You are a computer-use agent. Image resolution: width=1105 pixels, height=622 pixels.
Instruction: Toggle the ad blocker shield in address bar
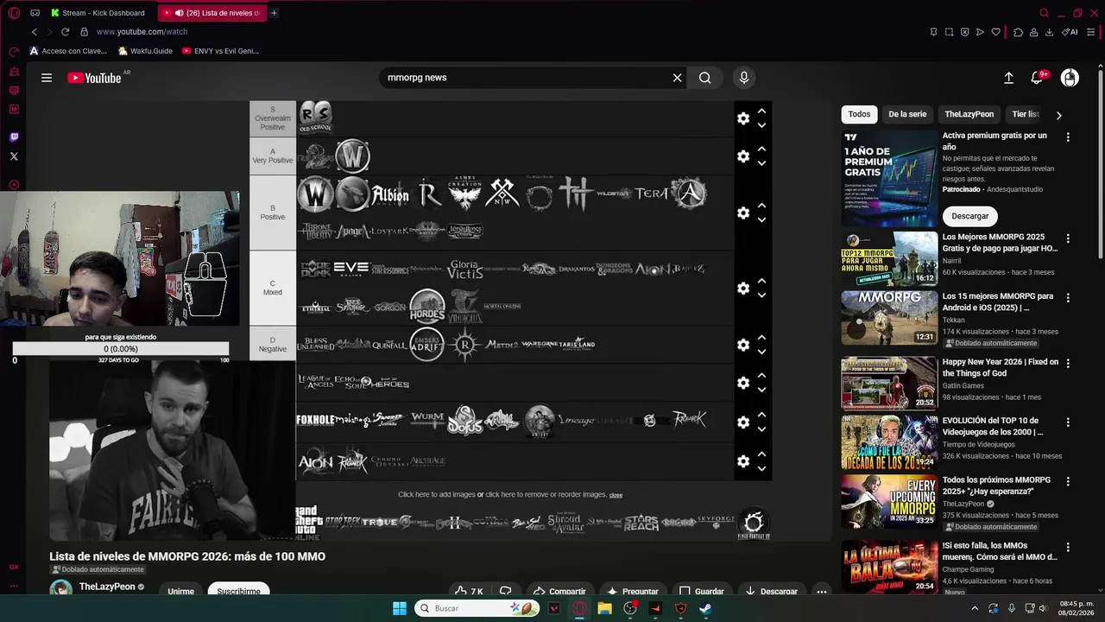click(x=964, y=32)
